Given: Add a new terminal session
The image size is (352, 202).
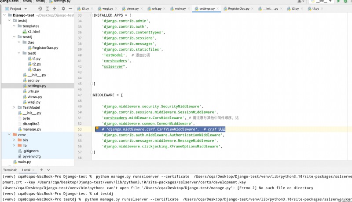Looking at the screenshot, I should [41, 170].
